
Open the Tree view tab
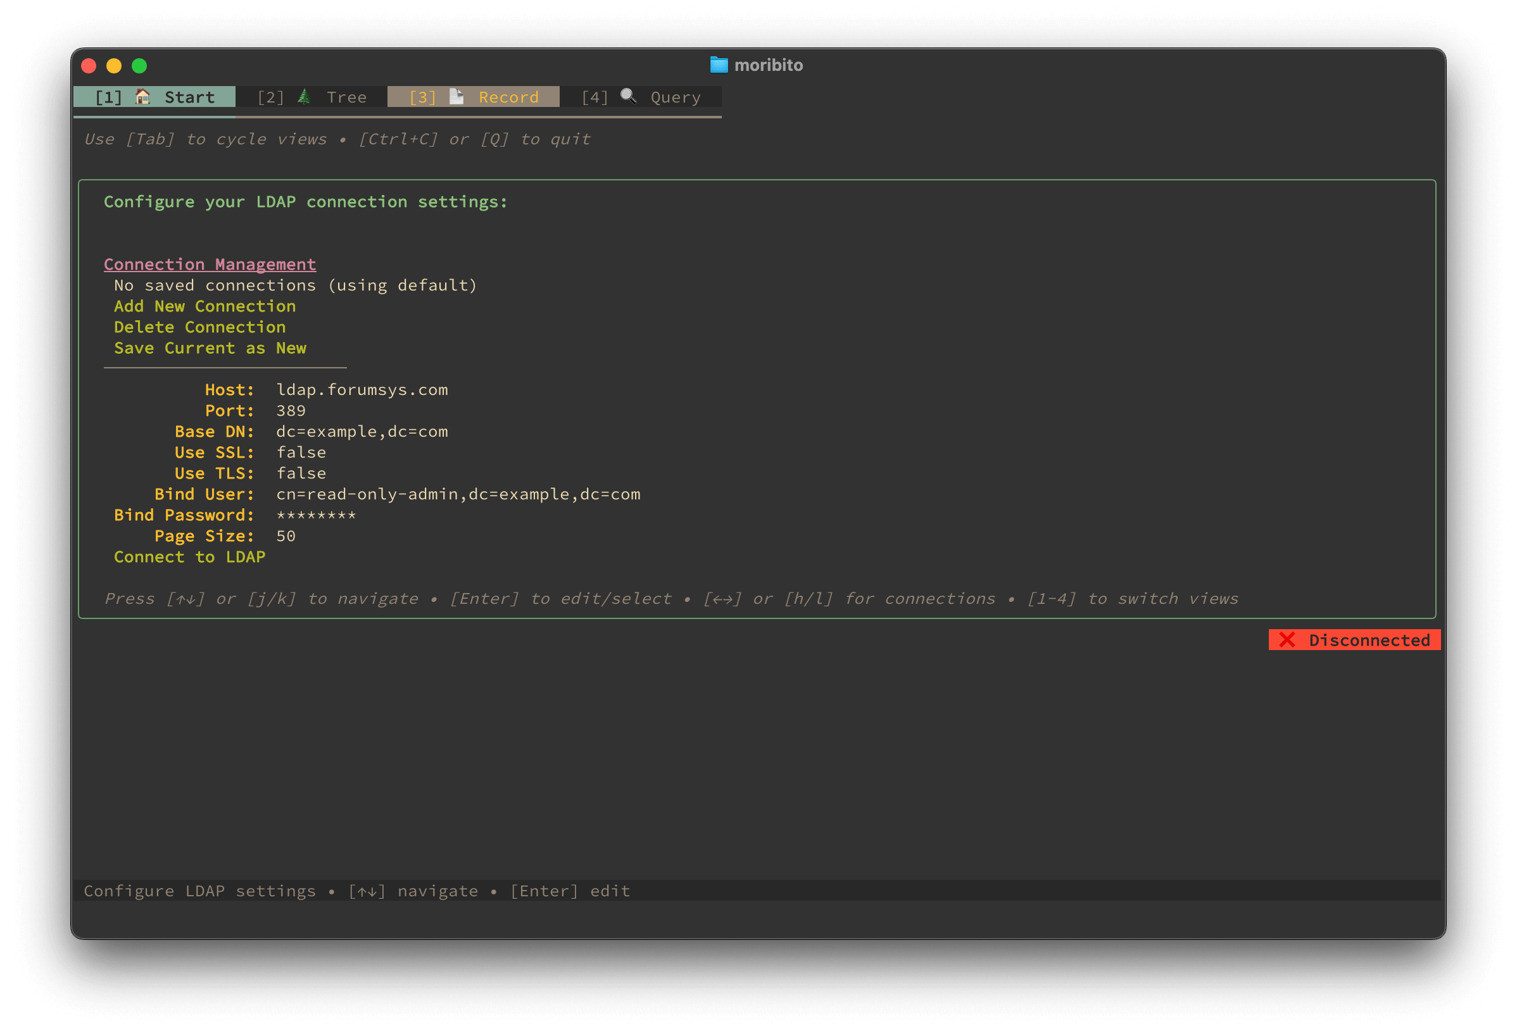[312, 97]
